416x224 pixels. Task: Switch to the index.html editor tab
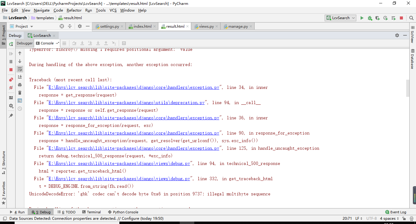coord(142,26)
